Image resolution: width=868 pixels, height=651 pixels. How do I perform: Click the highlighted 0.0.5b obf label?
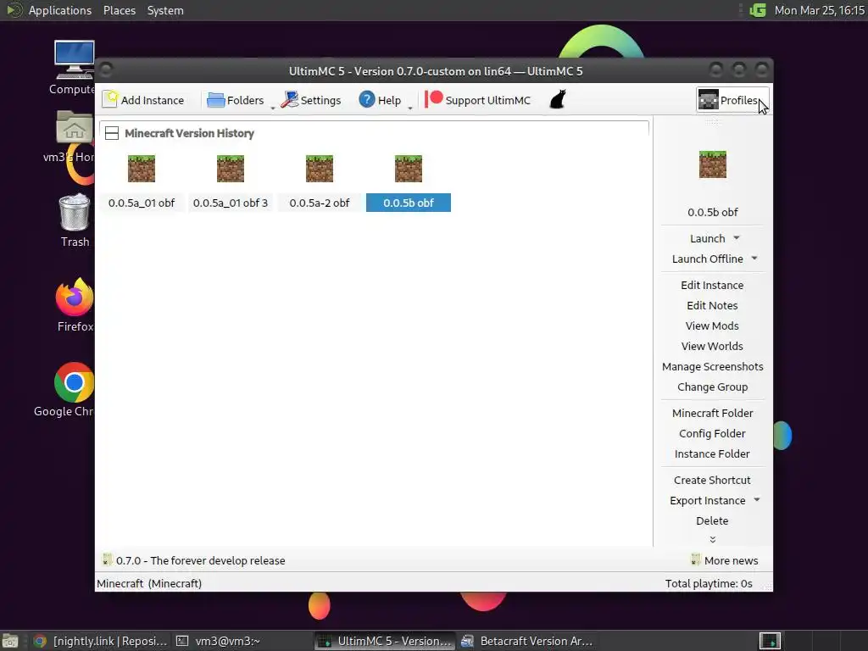click(x=409, y=203)
